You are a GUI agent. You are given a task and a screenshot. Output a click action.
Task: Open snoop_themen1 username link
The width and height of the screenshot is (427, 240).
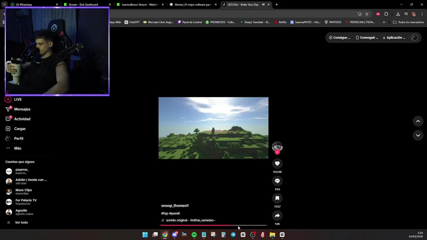(x=175, y=206)
